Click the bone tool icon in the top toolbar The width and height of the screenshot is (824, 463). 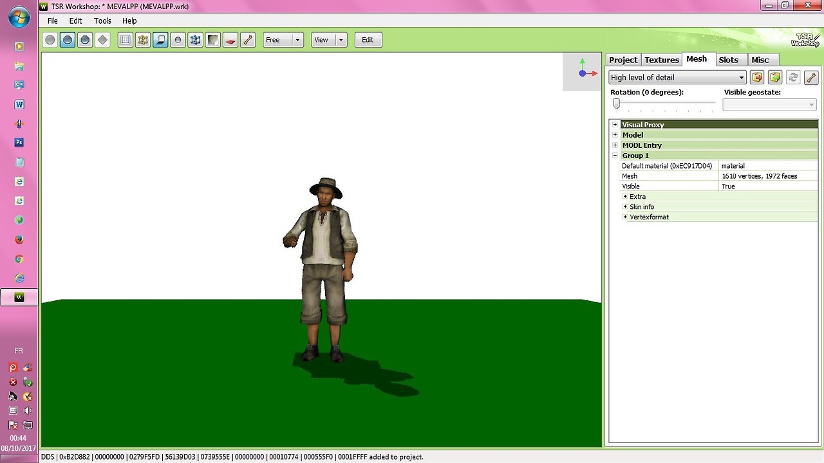click(248, 40)
